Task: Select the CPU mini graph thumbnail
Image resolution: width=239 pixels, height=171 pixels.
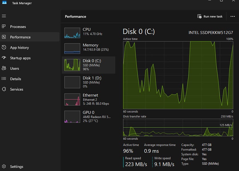Action: pos(72,33)
